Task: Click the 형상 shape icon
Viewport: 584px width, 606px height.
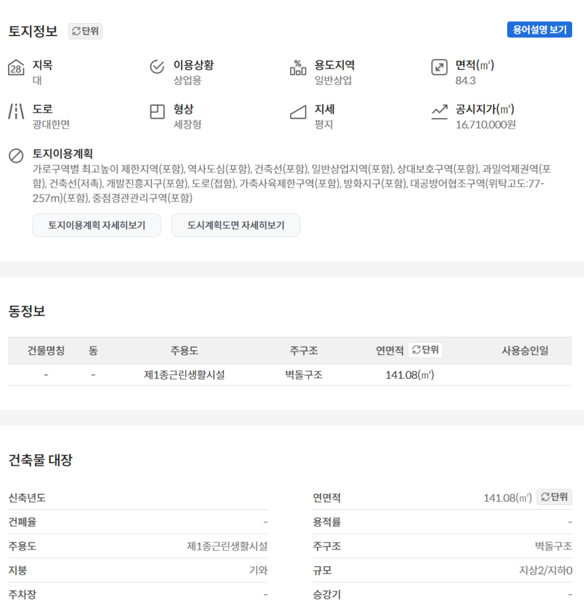Action: 157,112
